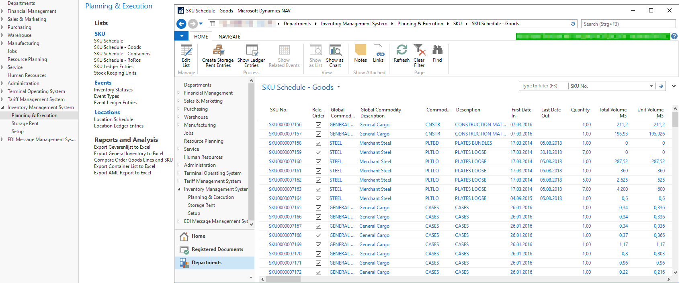
Task: Open SKU Ledger Entries link
Action: point(114,67)
